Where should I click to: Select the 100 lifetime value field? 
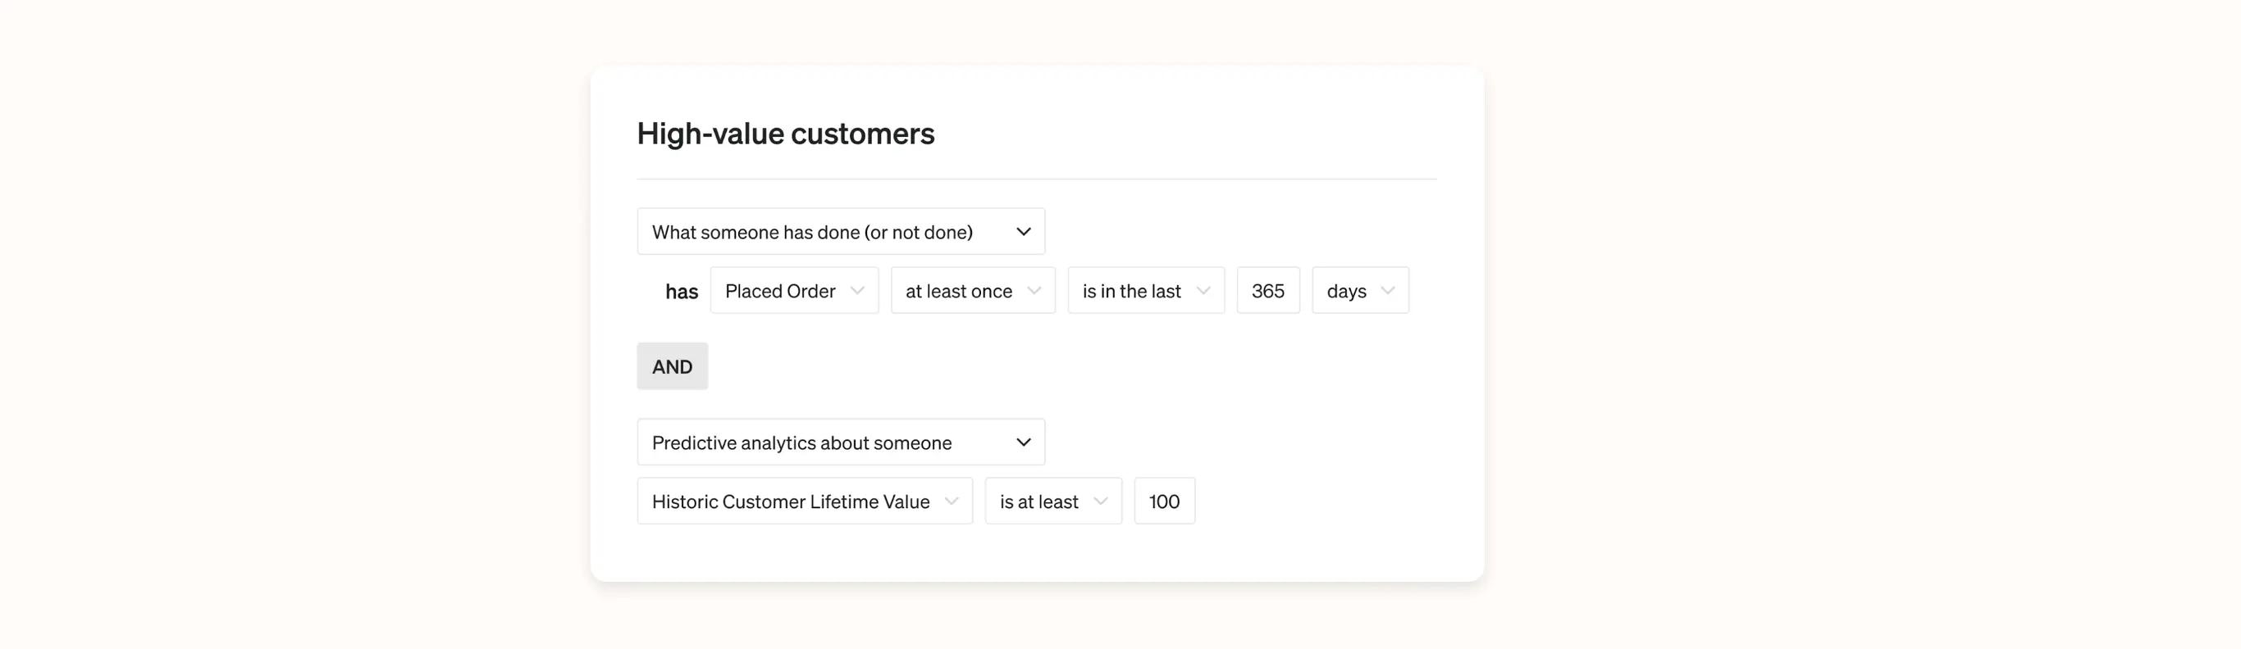coord(1163,501)
